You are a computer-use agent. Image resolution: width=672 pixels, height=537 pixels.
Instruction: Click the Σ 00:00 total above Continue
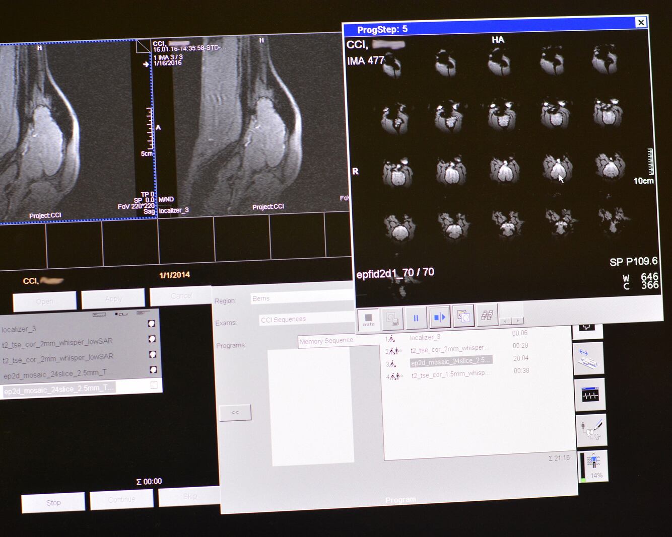pyautogui.click(x=149, y=482)
